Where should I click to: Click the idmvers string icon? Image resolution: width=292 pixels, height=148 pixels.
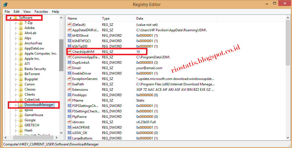click(69, 122)
